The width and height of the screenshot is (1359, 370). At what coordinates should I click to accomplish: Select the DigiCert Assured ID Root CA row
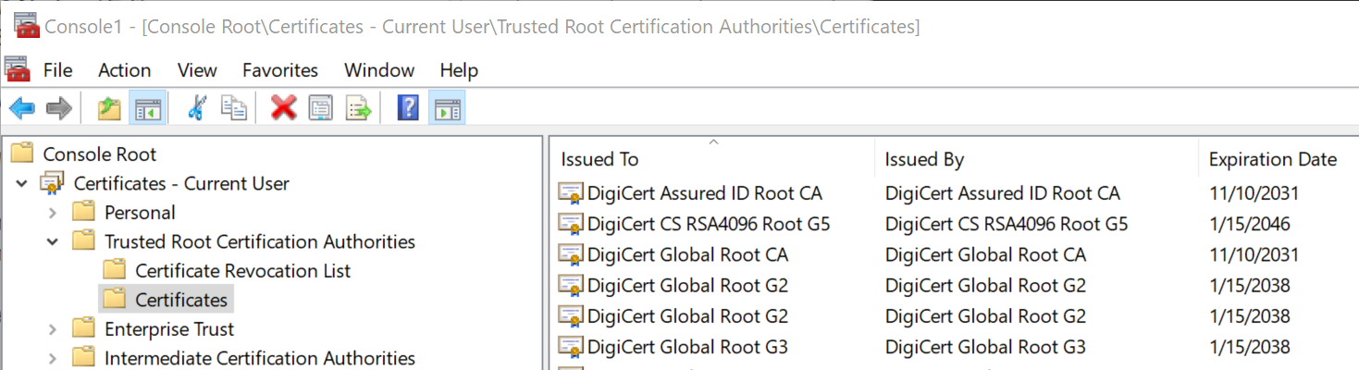point(953,193)
